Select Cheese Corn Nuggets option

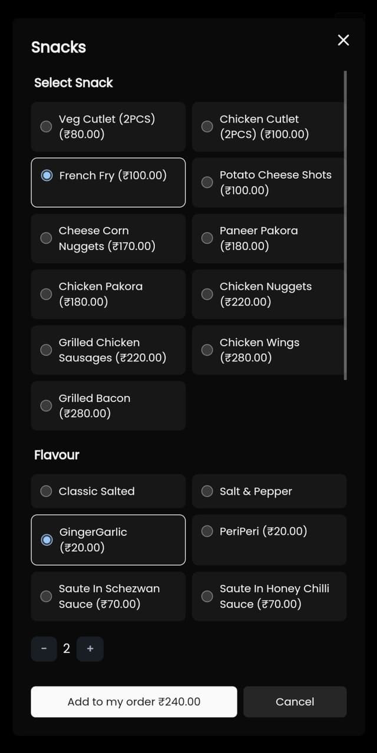point(46,238)
